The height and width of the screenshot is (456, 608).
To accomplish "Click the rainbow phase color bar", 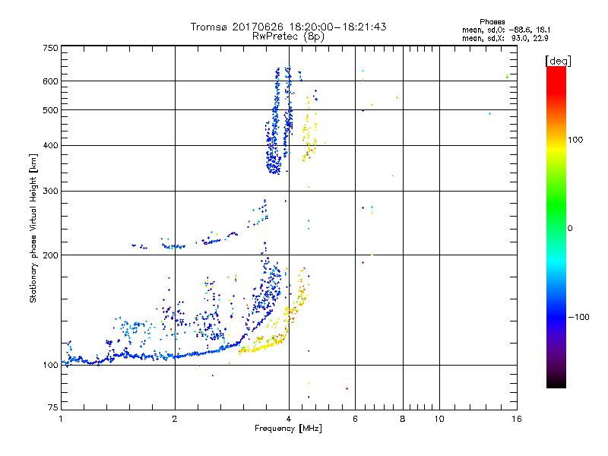I will pyautogui.click(x=556, y=226).
